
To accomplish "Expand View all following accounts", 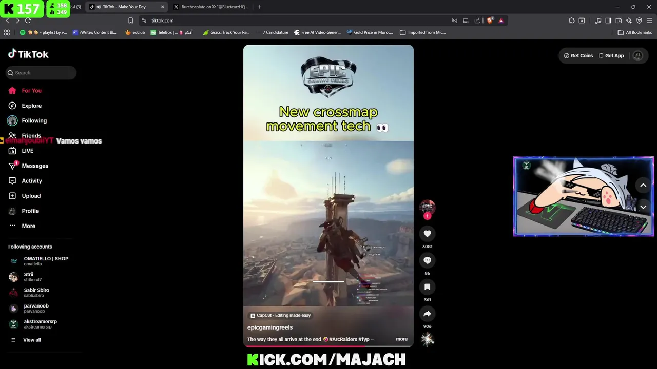I will [26, 340].
